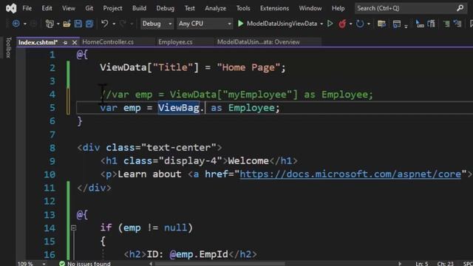Click the highlighted ViewBag word on line 5
This screenshot has height=266, width=473.
[179, 108]
